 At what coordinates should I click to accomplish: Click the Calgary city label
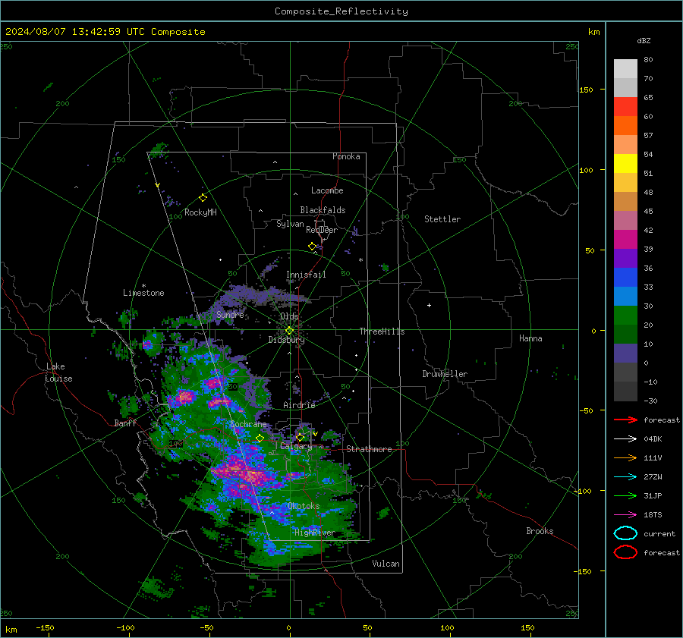[296, 446]
